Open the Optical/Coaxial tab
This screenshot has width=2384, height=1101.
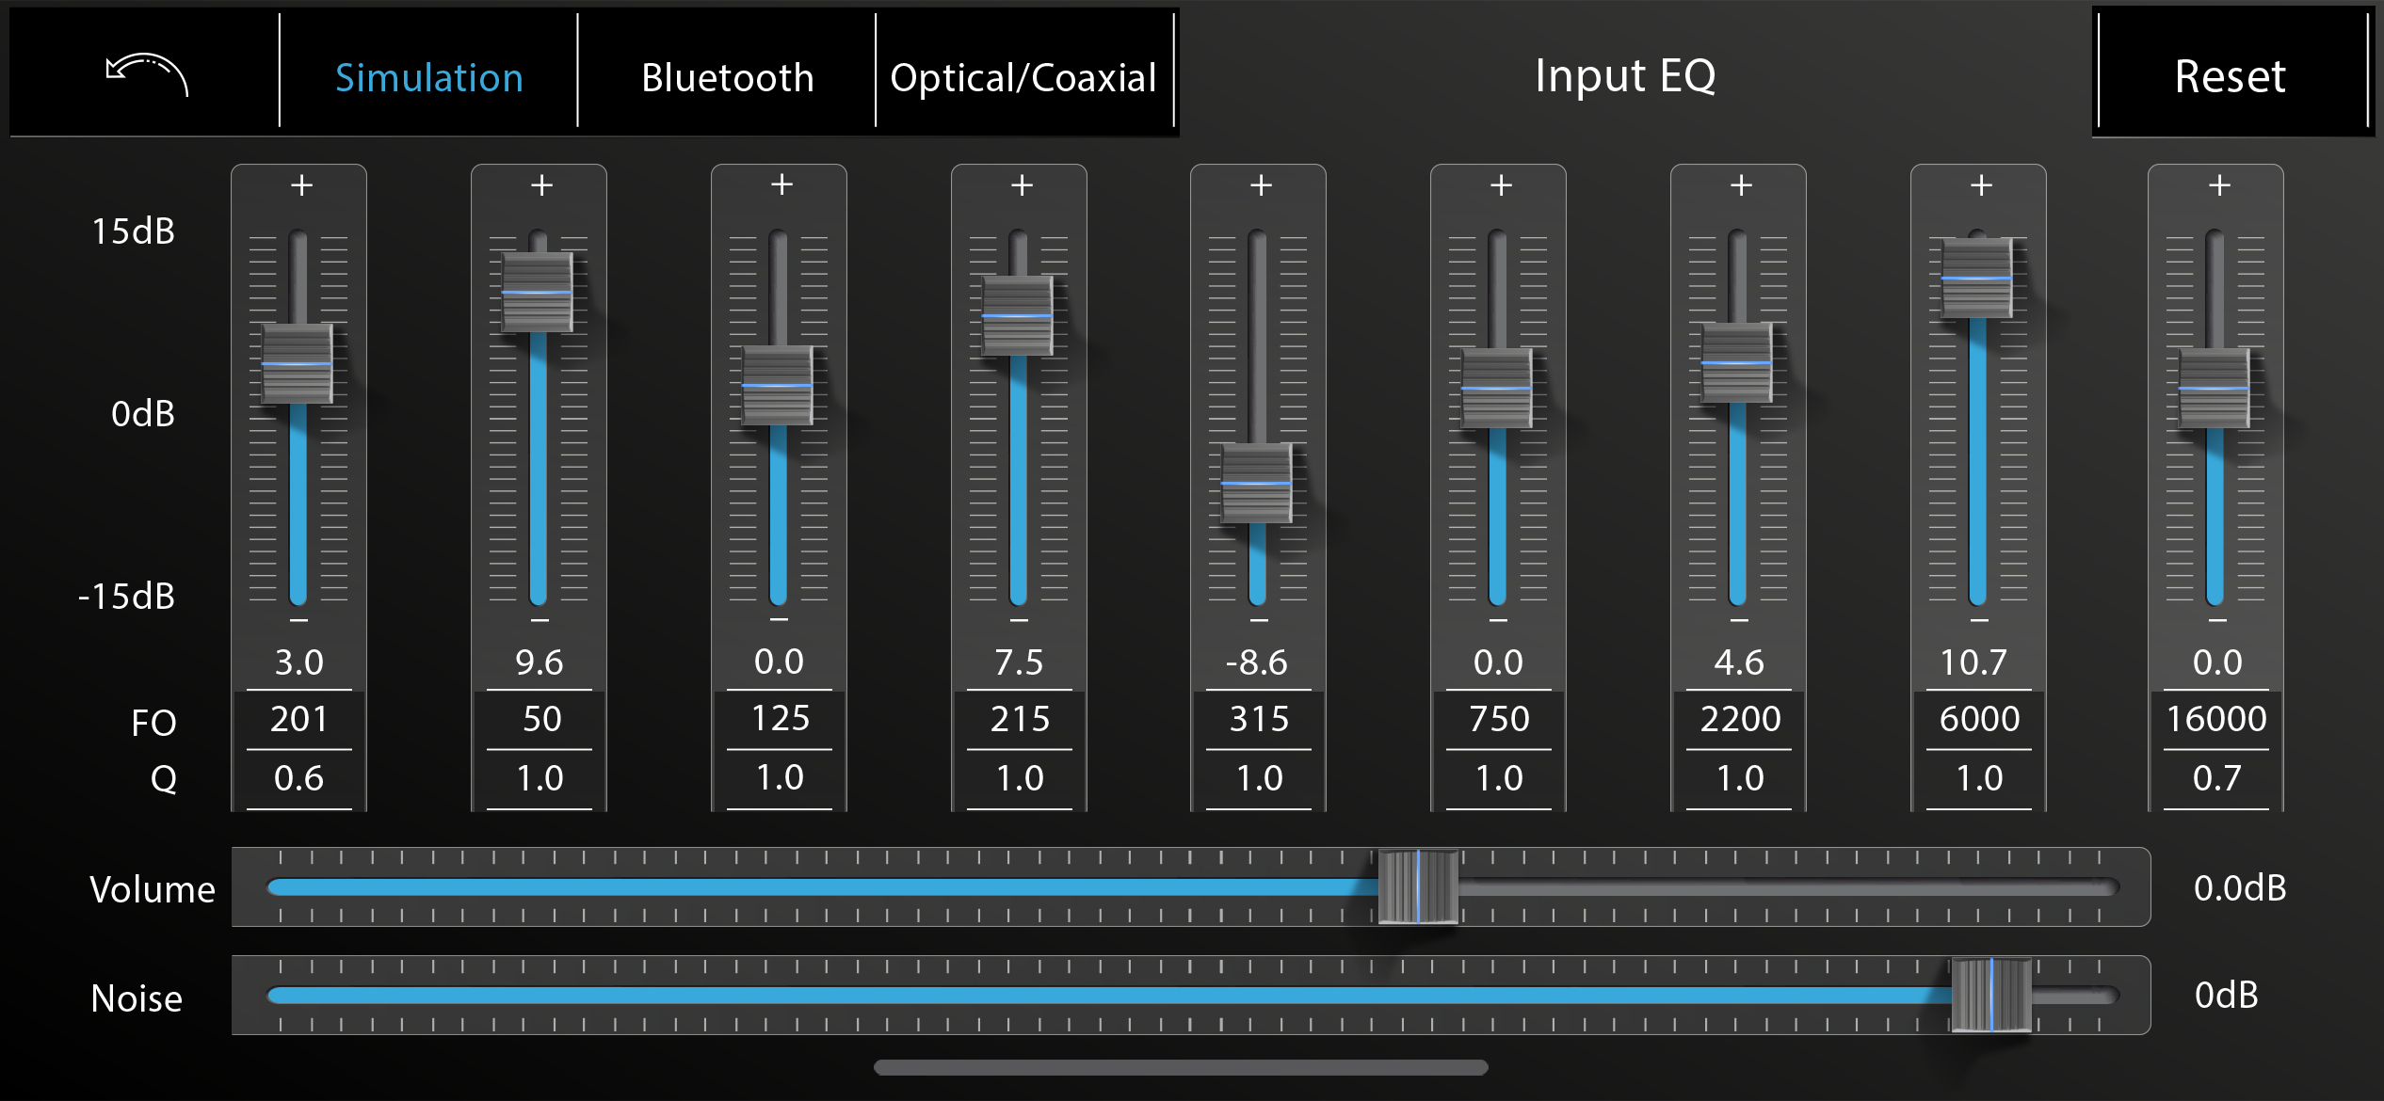1023,77
